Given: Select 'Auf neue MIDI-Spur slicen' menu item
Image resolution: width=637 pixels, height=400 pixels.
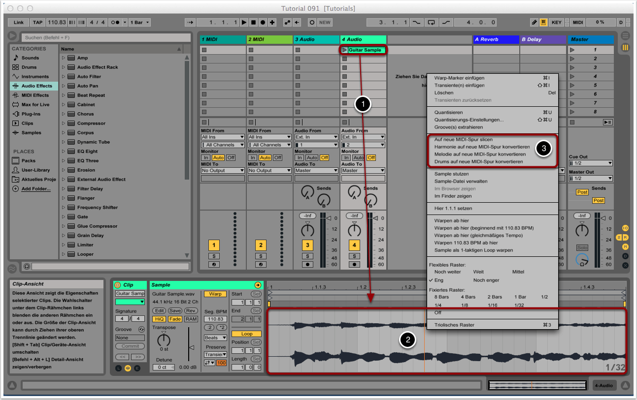Looking at the screenshot, I should click(463, 140).
